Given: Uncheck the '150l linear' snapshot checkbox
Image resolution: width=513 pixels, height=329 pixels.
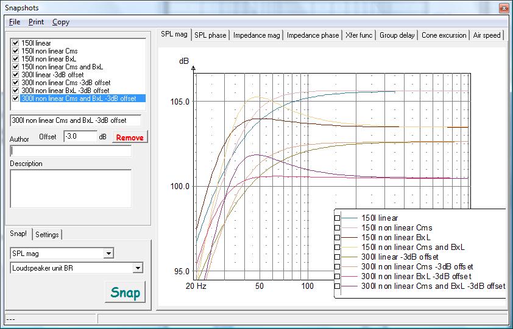Looking at the screenshot, I should [15, 43].
